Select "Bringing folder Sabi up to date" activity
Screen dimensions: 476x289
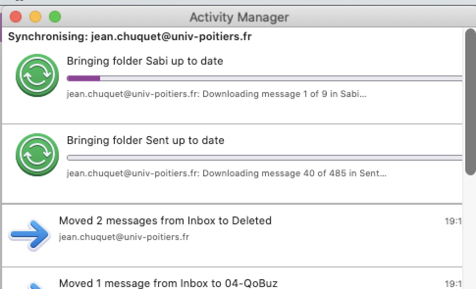[145, 61]
